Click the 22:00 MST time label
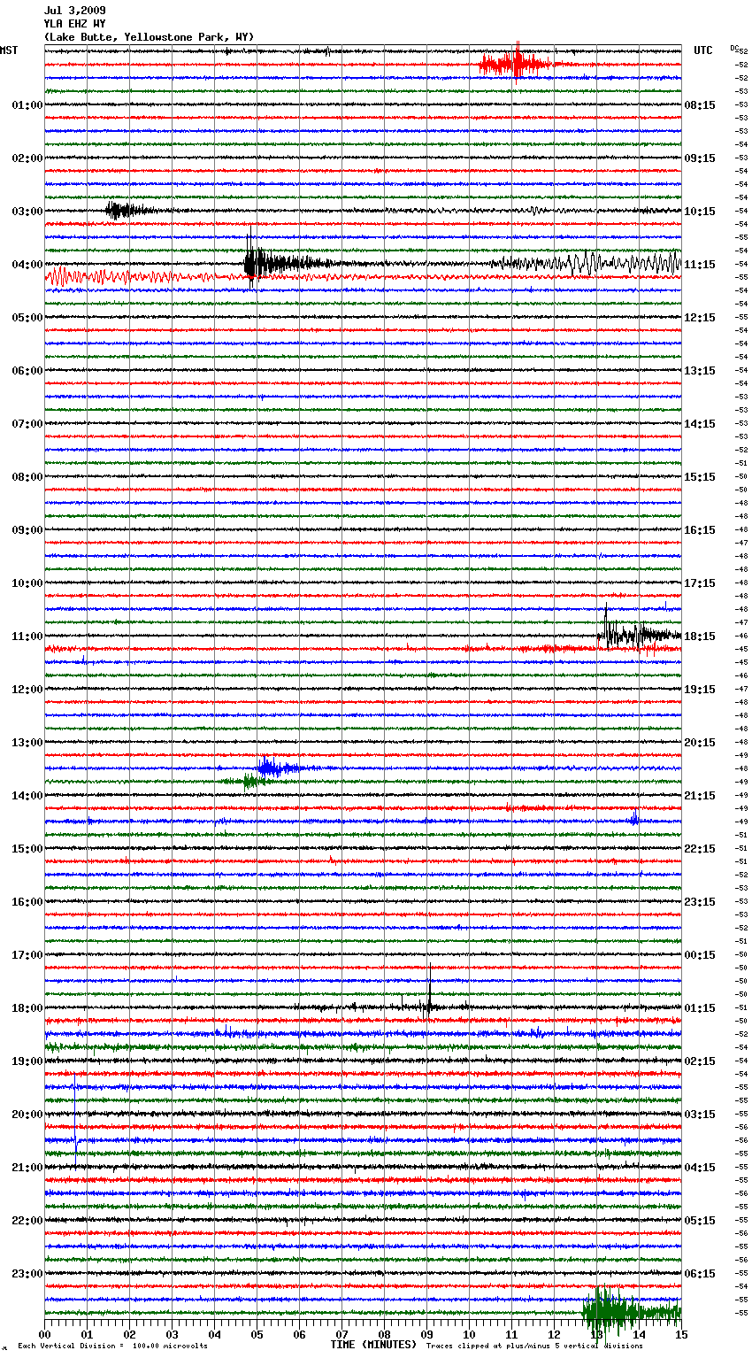The width and height of the screenshot is (752, 1358). (x=27, y=1221)
